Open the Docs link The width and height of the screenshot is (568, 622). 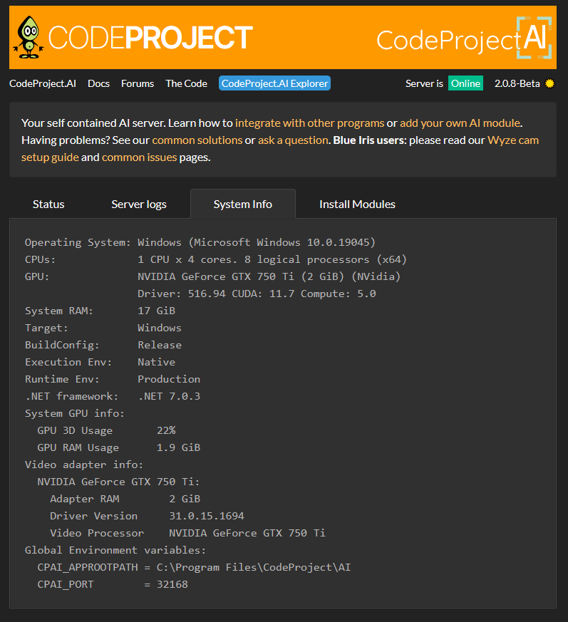pos(98,83)
